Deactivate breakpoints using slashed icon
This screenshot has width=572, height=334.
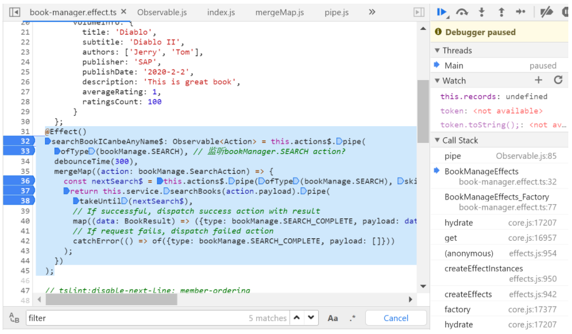coord(547,12)
